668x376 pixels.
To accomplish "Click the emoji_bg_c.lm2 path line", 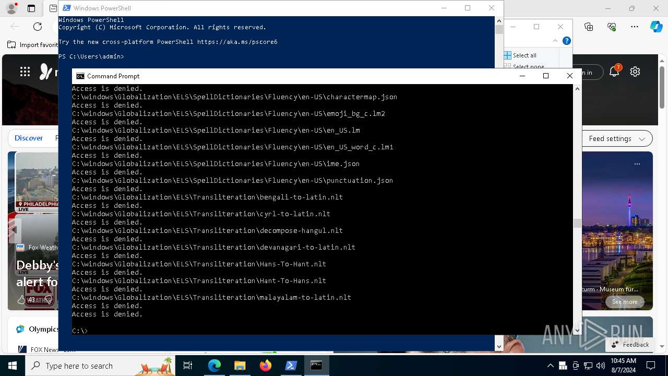I will pos(229,114).
